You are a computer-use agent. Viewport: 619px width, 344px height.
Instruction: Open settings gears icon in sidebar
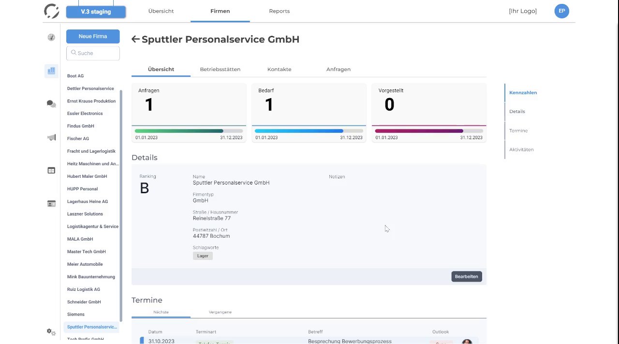[x=51, y=332]
